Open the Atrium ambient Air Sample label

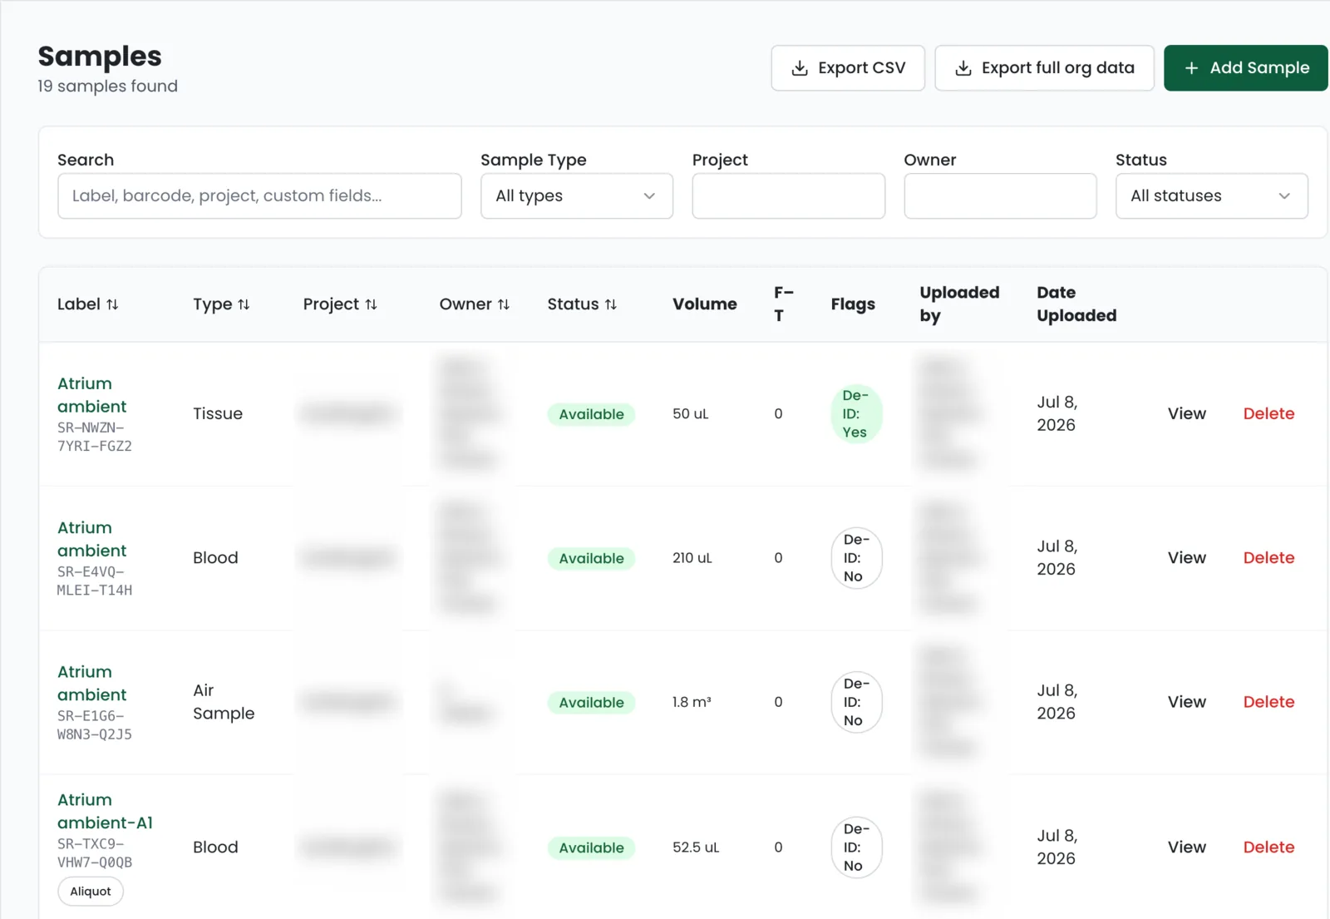tap(91, 683)
